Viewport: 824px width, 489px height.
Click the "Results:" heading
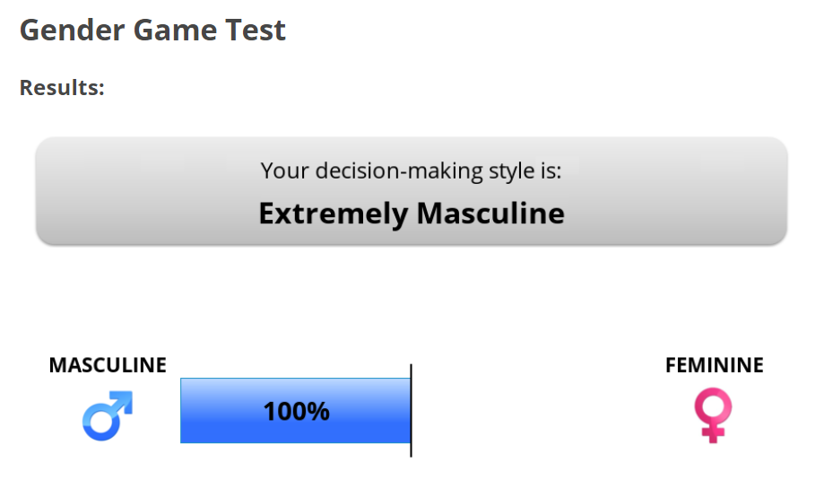[62, 87]
